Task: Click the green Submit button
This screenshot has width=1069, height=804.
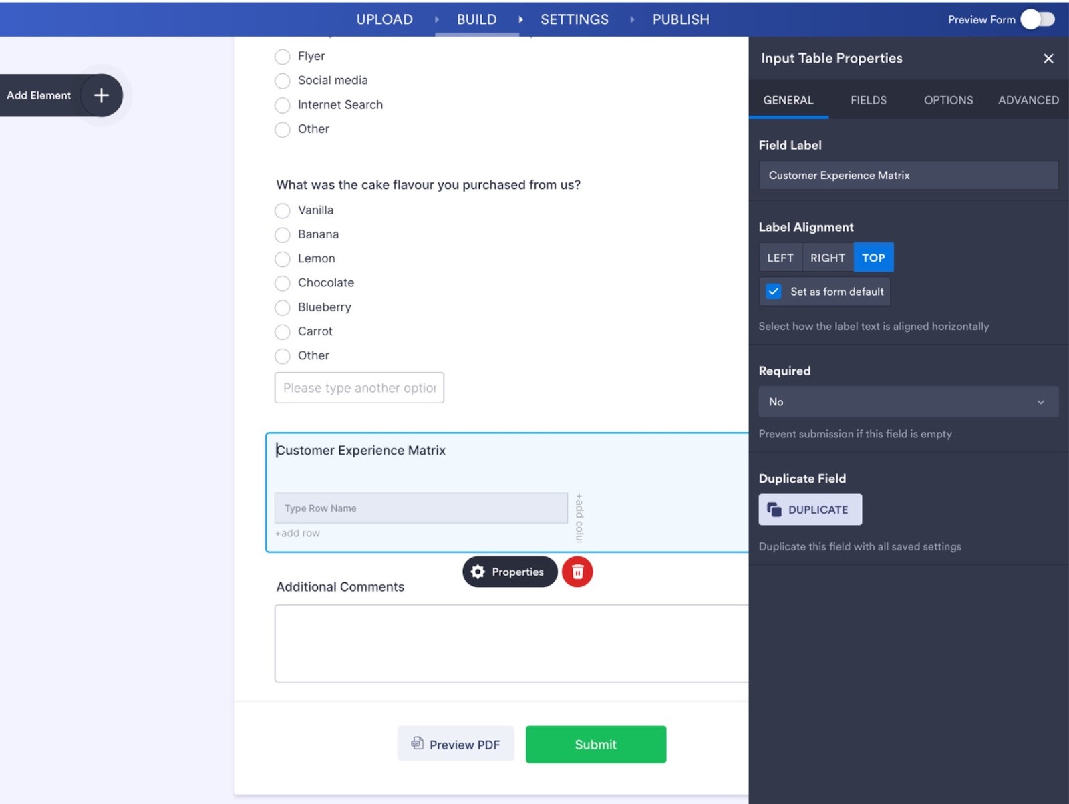Action: [595, 744]
